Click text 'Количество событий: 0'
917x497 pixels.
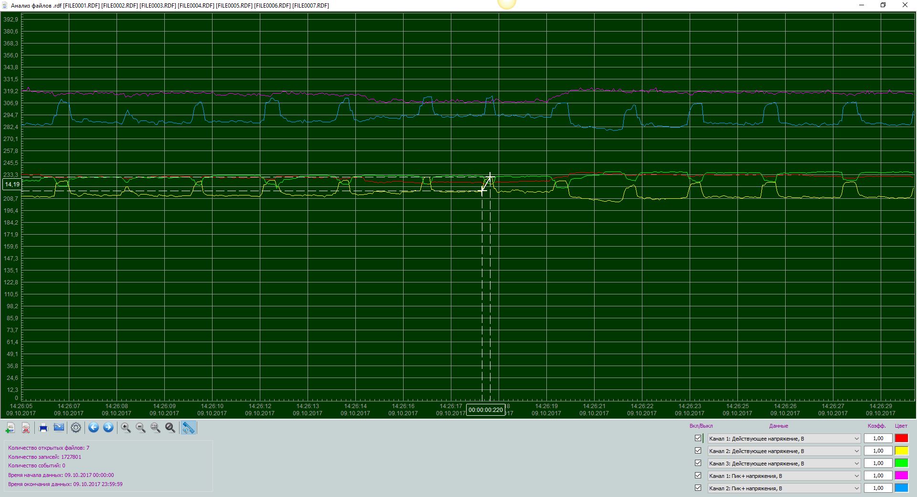point(37,465)
